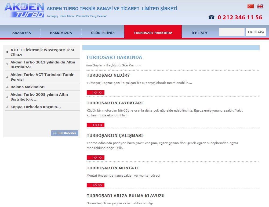
Task: Open TURBOŞARJIN FAYDALARI heading
Action: tap(115, 103)
